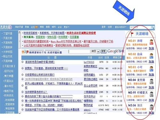Click post icon beside ahkyo1 thread
Image resolution: width=160 pixels, height=120 pixels.
click(x=22, y=109)
